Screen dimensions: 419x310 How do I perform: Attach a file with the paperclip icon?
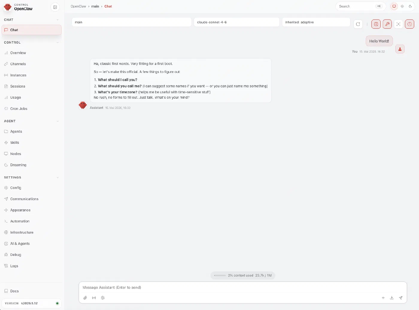(85, 298)
